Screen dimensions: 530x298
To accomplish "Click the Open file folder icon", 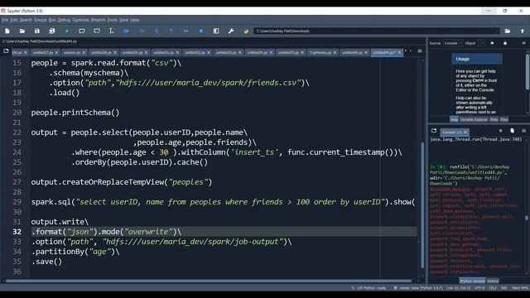I will click(x=22, y=31).
